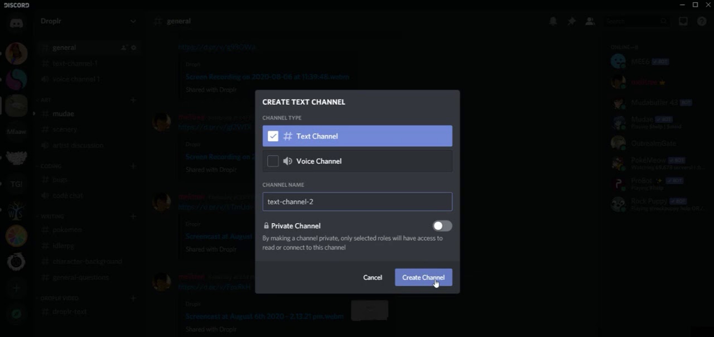Click the Channel Name field with text-channel-2

(357, 201)
